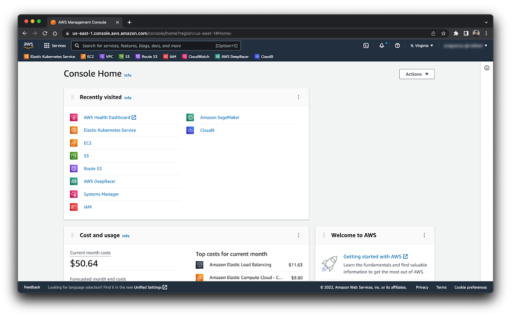Viewport: 511px width, 319px height.
Task: Go back in the browser
Action: click(25, 33)
